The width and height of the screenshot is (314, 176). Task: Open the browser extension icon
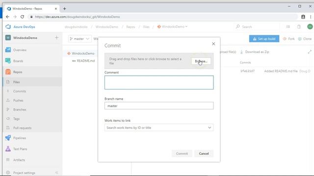pyautogui.click(x=303, y=17)
